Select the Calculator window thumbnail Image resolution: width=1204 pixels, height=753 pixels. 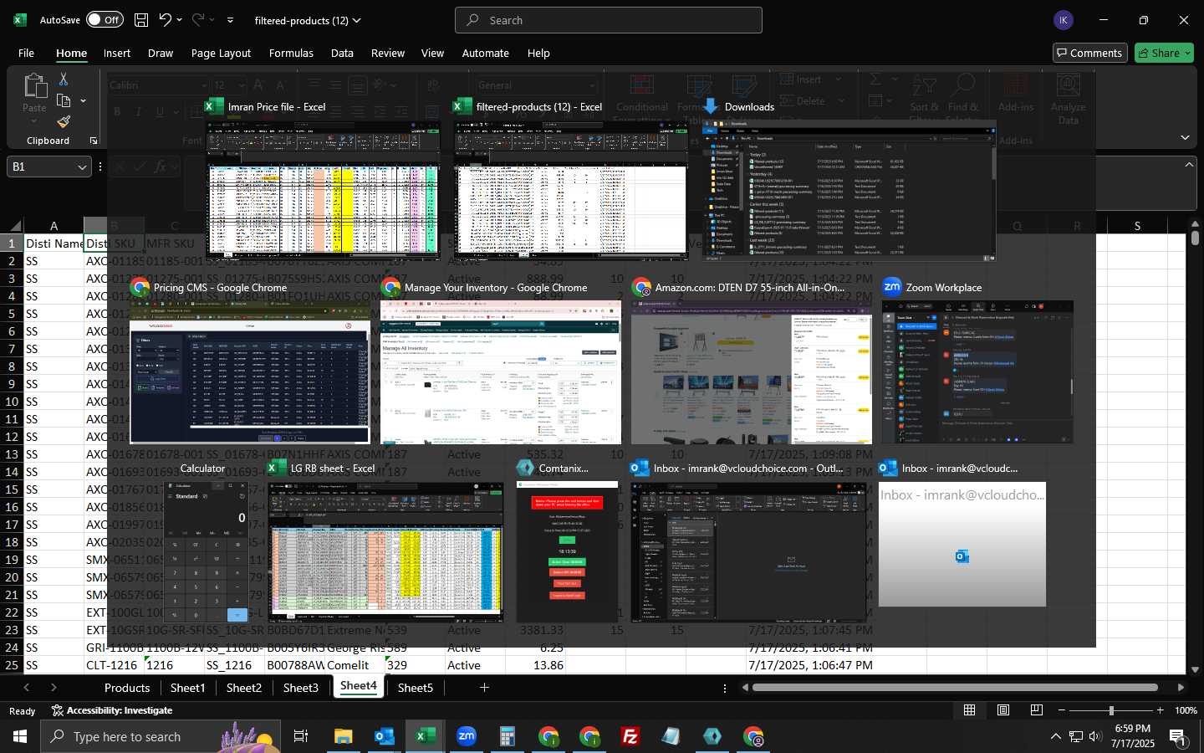click(x=207, y=551)
